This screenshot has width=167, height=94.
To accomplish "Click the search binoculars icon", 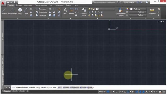I will 119,2.
